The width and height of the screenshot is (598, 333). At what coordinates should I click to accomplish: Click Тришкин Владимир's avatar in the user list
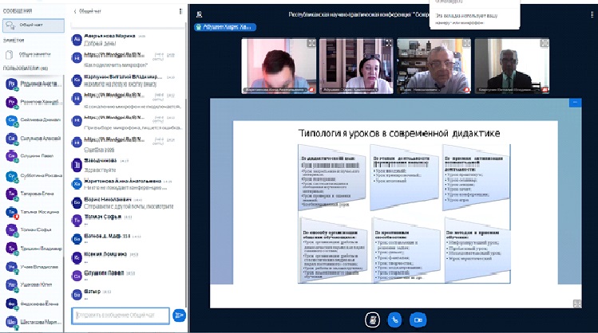(12, 249)
